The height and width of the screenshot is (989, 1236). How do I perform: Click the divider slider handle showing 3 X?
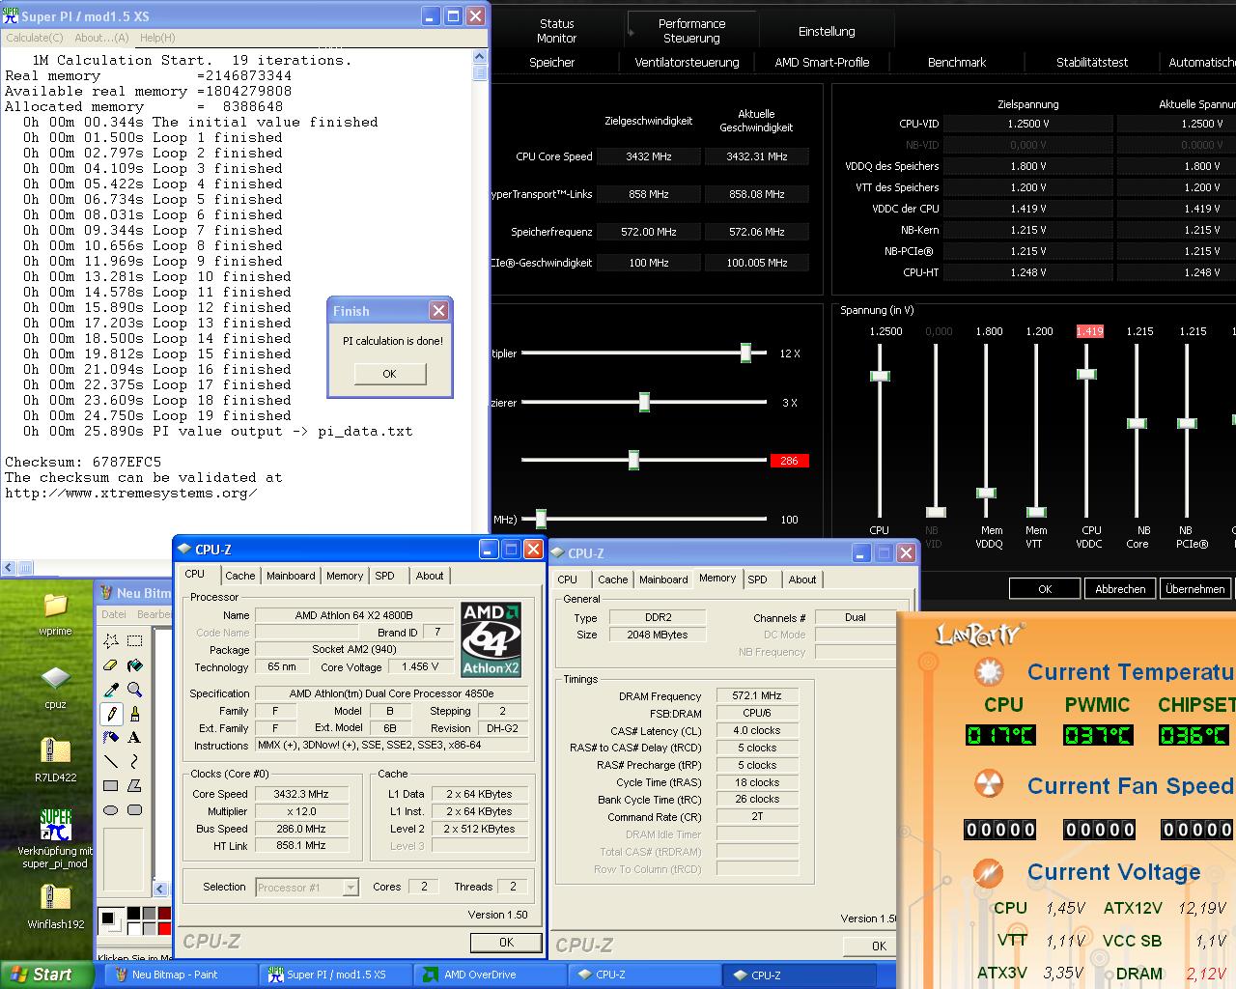[644, 402]
